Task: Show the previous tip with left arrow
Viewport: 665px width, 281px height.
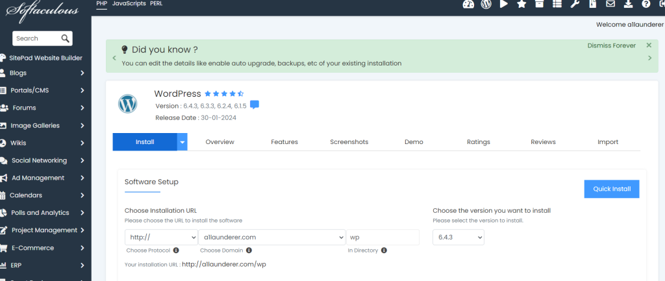Action: [x=114, y=58]
